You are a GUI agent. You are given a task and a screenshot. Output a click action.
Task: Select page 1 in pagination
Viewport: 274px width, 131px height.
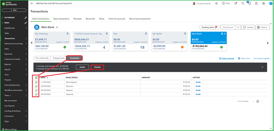(258, 101)
